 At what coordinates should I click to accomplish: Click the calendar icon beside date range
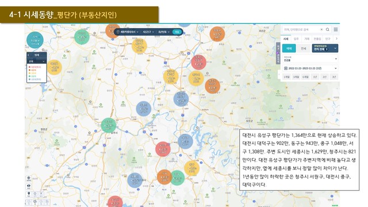(x=286, y=68)
